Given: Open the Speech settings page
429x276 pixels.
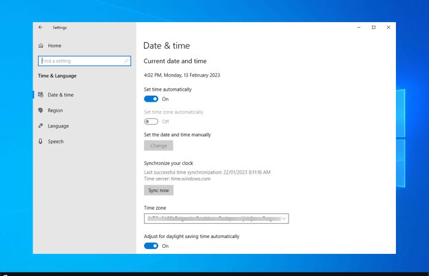Looking at the screenshot, I should pyautogui.click(x=56, y=142).
